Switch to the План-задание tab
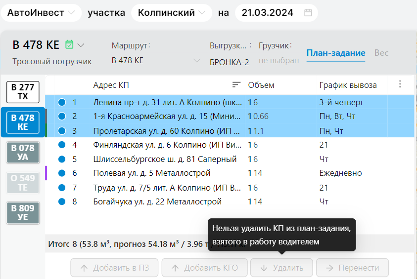 pyautogui.click(x=335, y=53)
